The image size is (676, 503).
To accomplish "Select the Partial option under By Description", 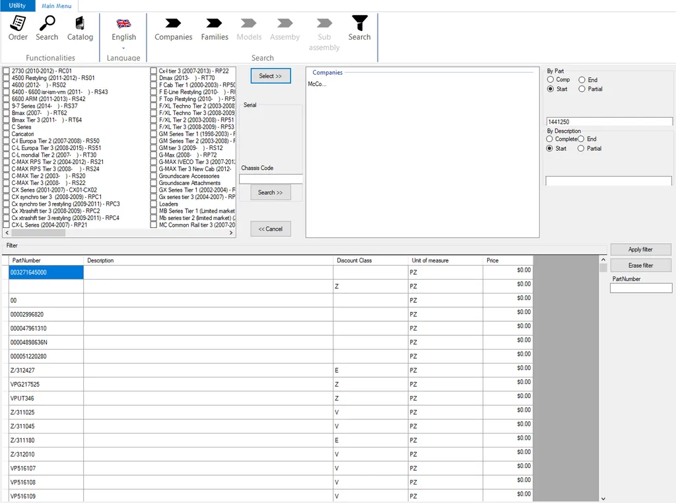I will [x=581, y=149].
